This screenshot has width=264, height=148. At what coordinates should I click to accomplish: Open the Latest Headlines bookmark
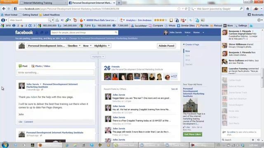49,15
